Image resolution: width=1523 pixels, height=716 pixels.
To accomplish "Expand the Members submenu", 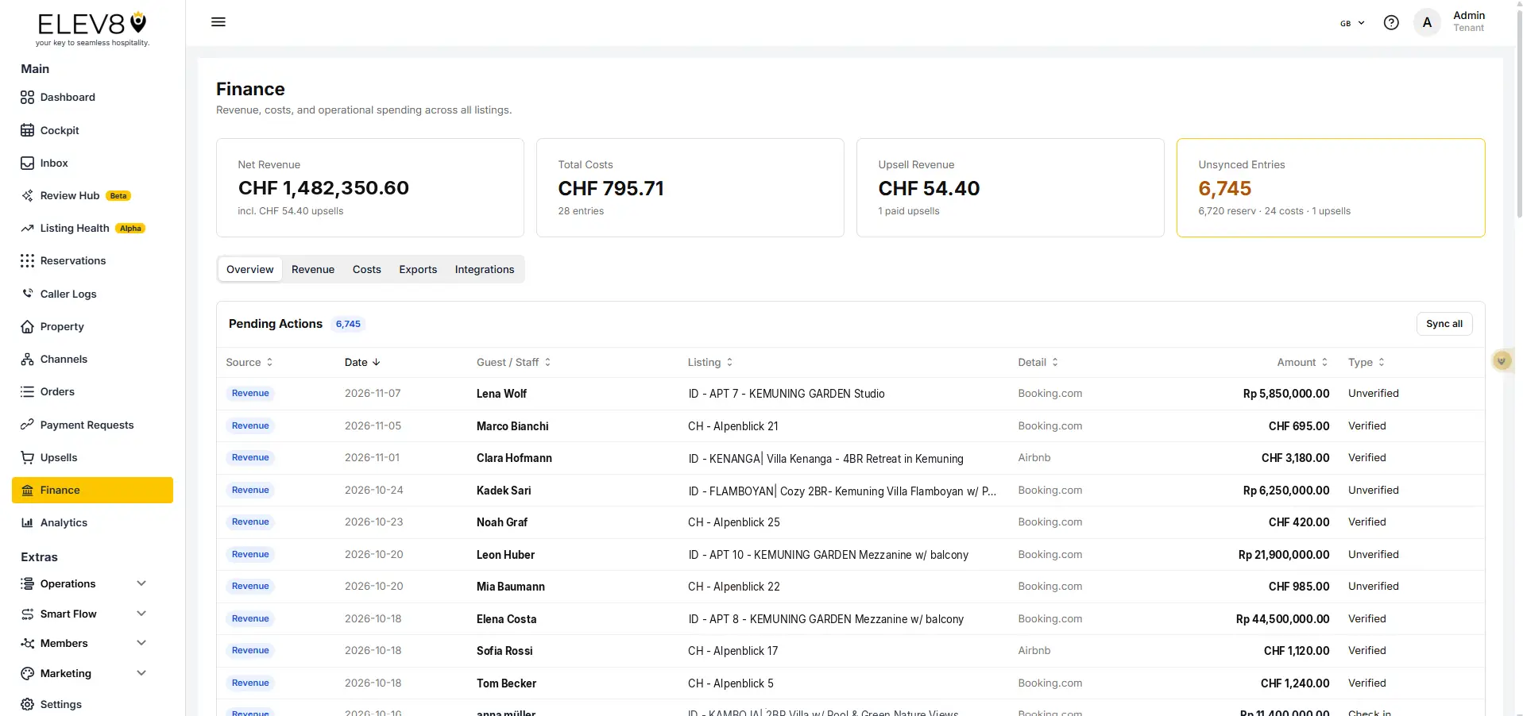I will pyautogui.click(x=141, y=643).
